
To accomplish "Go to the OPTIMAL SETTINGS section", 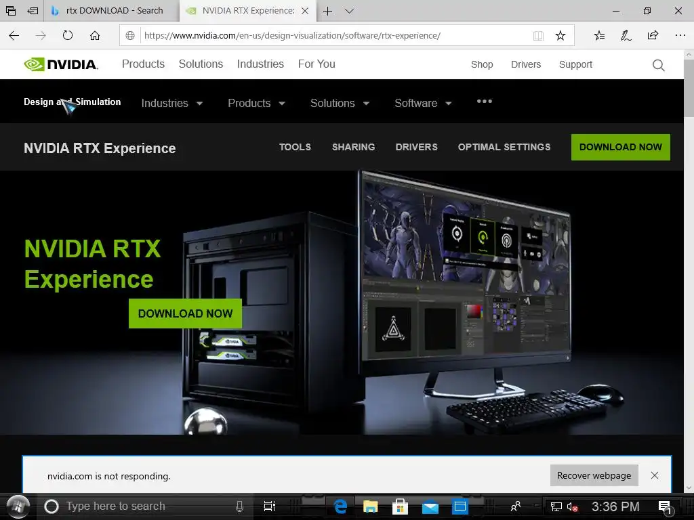I will pyautogui.click(x=504, y=147).
